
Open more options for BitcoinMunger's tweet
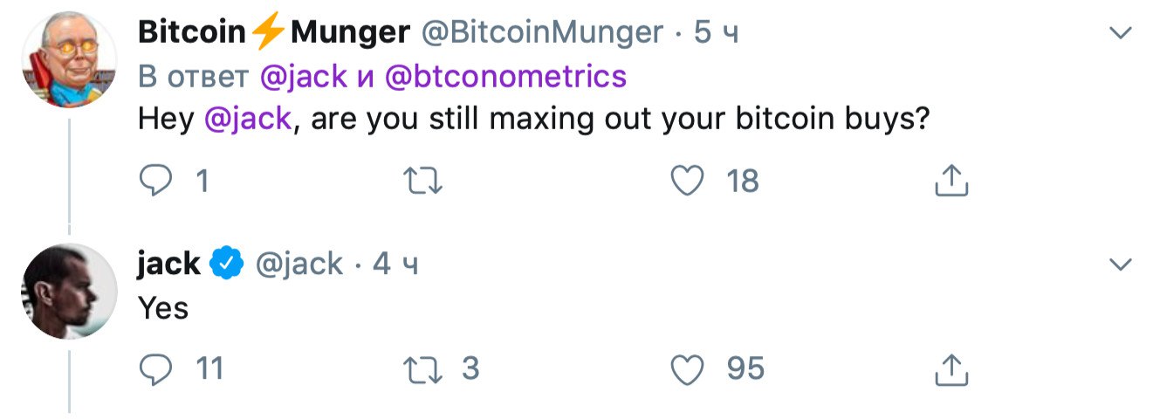click(x=1119, y=35)
